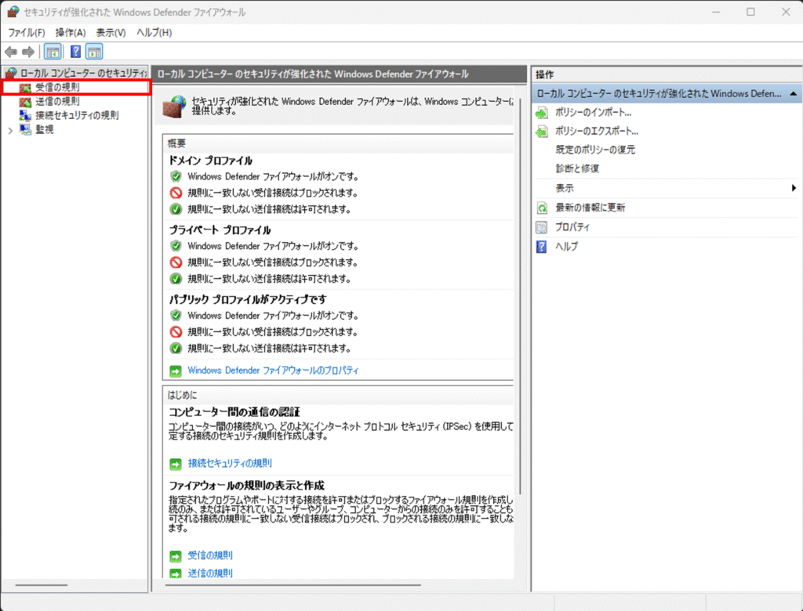Click the ヘルプ icon in actions pane
803x611 pixels.
541,247
